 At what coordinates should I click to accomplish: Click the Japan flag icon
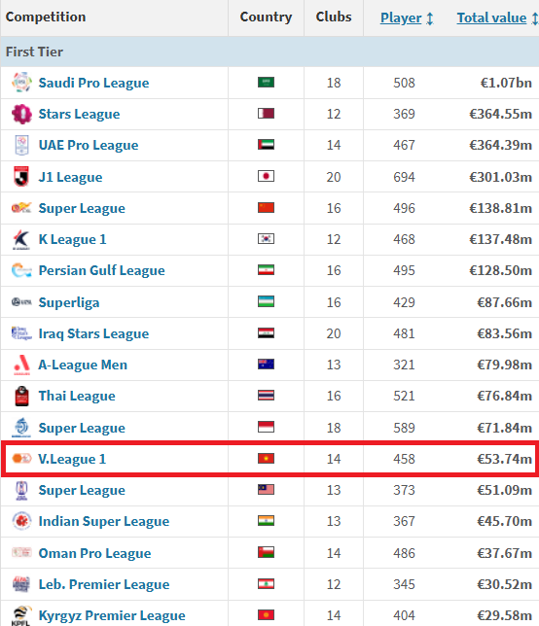266,176
